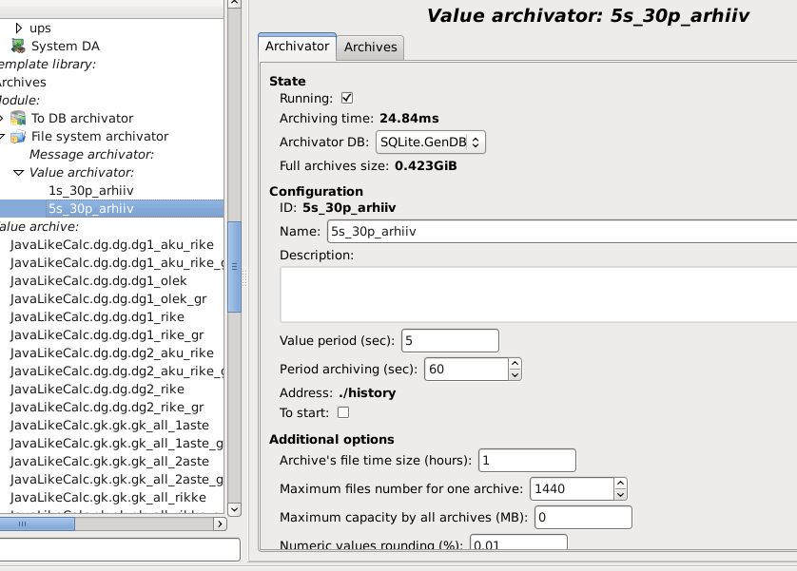The height and width of the screenshot is (571, 797).
Task: Click the tree panel vertical scrollbar
Action: point(234,276)
